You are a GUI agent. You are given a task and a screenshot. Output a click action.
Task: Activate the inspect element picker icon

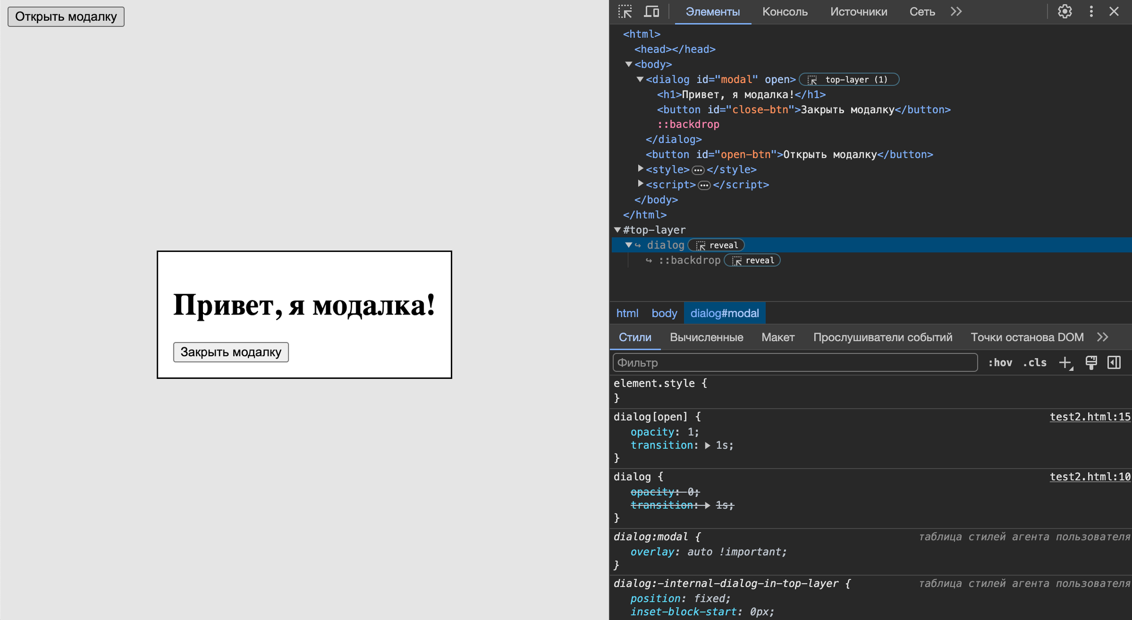625,11
